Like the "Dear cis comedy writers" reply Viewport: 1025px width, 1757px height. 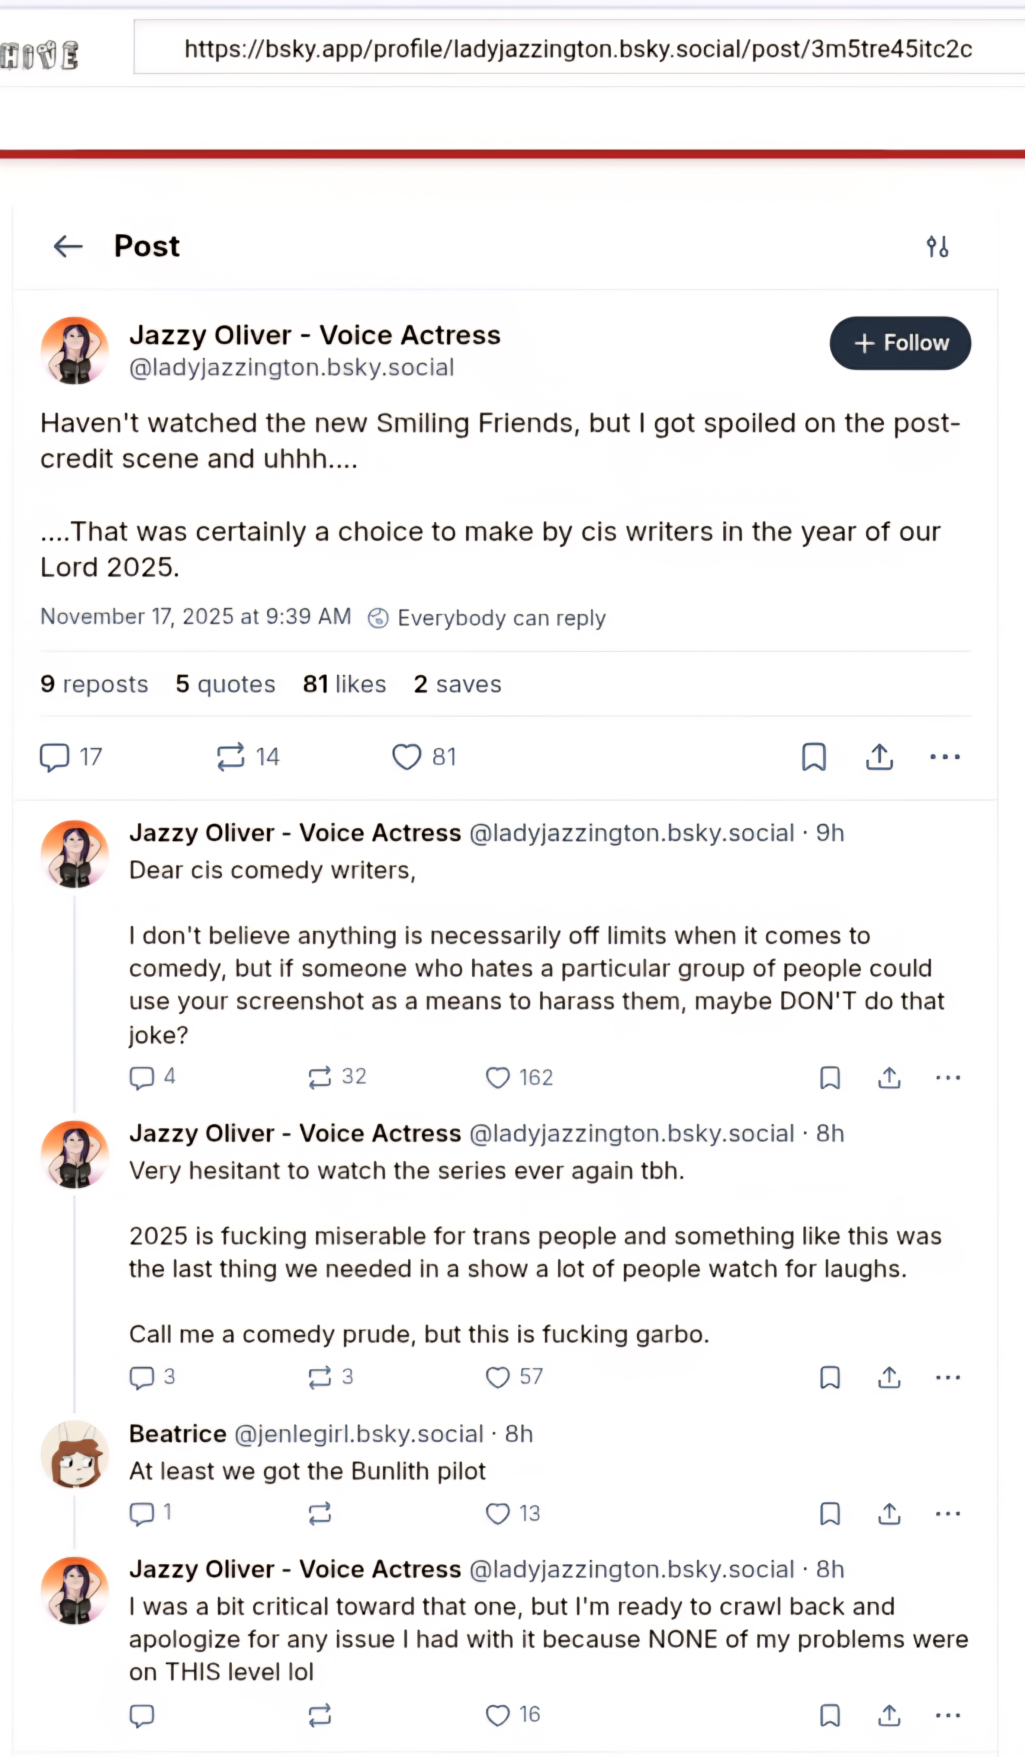point(498,1078)
